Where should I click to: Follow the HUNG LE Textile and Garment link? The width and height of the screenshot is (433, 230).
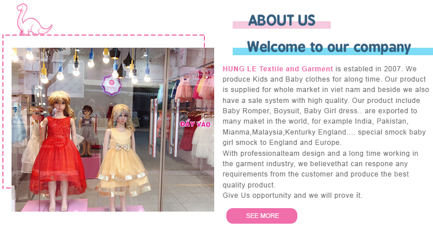(278, 69)
